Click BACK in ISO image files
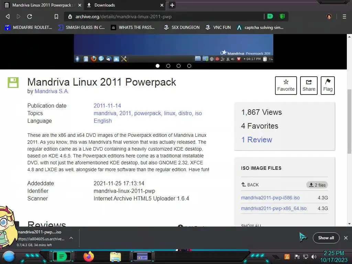 click(250, 185)
